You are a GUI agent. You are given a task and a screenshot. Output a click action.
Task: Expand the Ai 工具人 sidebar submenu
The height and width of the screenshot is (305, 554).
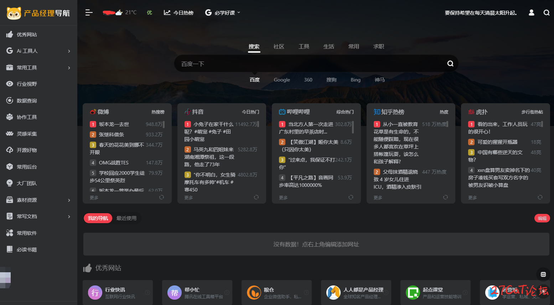tap(69, 51)
